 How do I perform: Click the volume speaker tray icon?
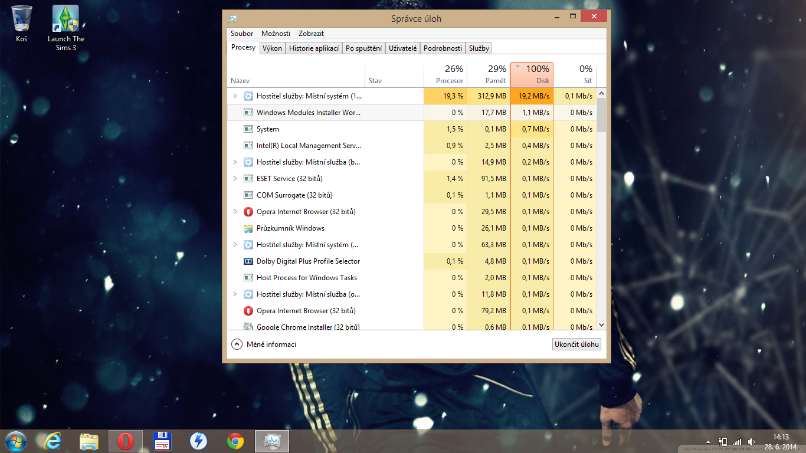751,441
